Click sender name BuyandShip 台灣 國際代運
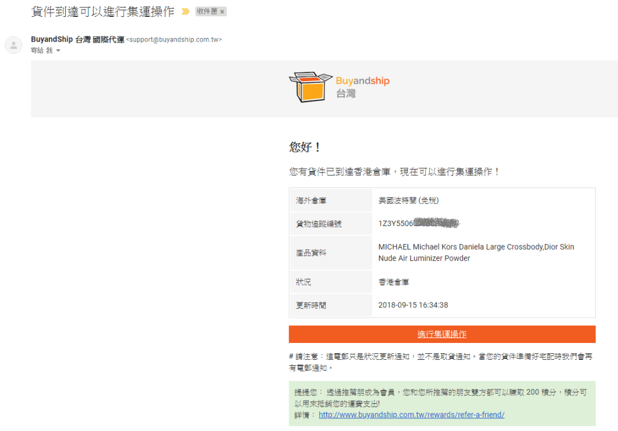 point(77,40)
